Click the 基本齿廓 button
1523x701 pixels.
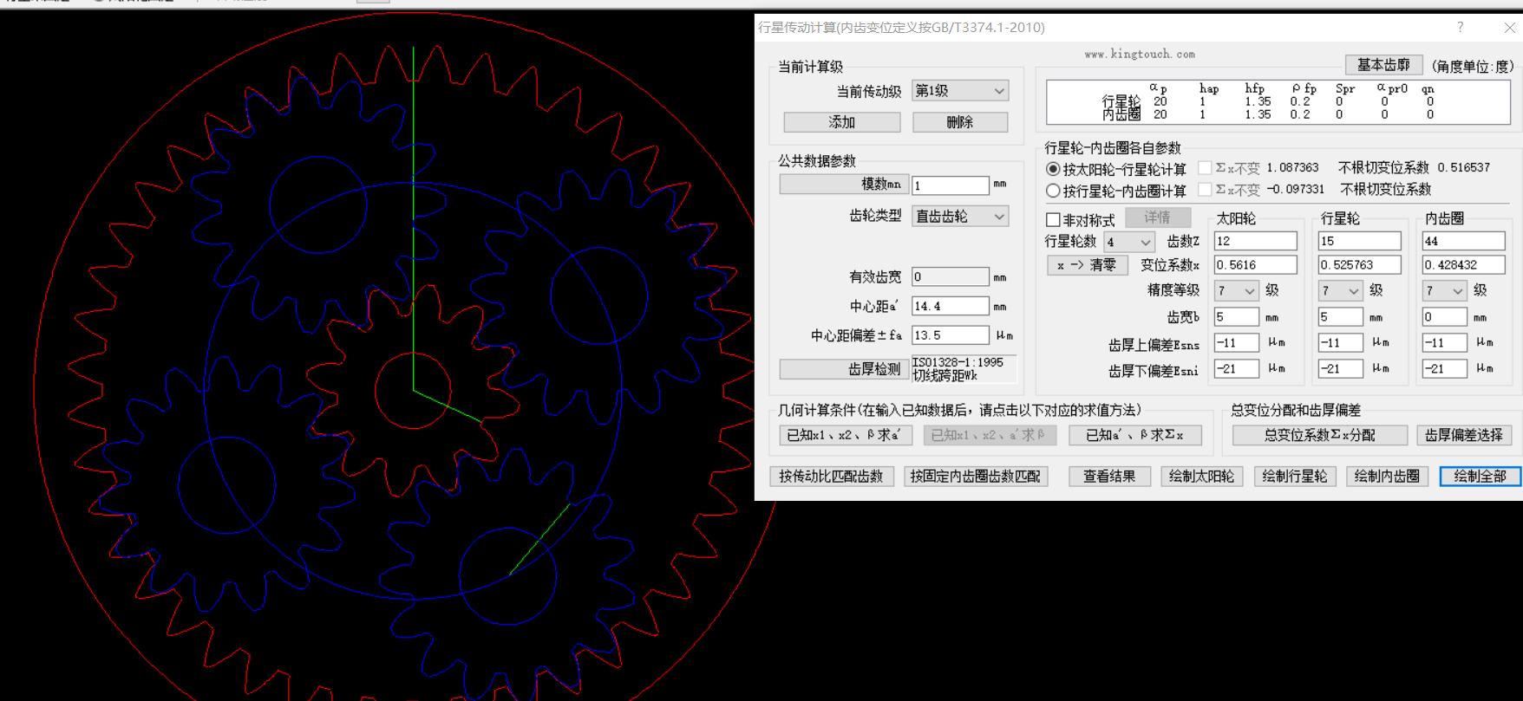click(1383, 65)
